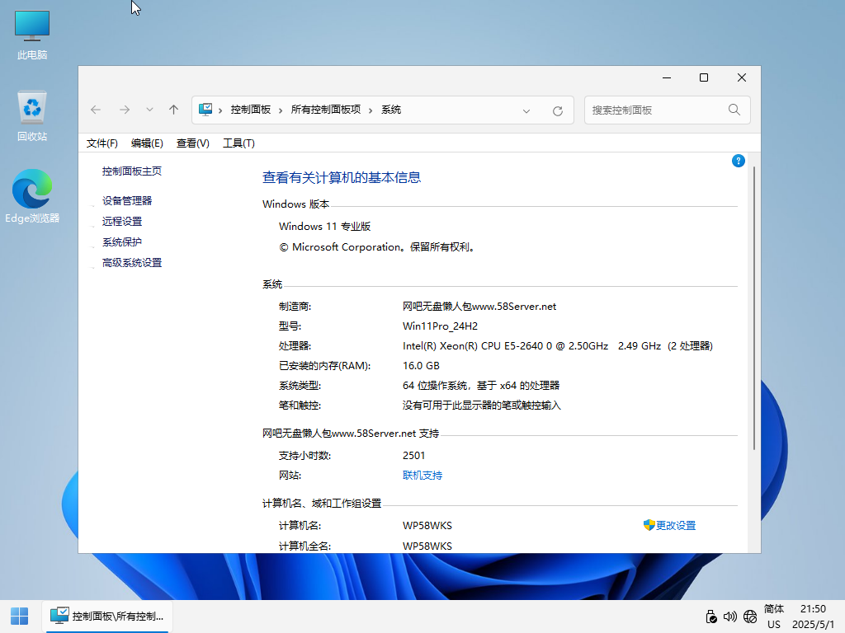Close the system control panel window
The image size is (845, 633).
click(742, 78)
